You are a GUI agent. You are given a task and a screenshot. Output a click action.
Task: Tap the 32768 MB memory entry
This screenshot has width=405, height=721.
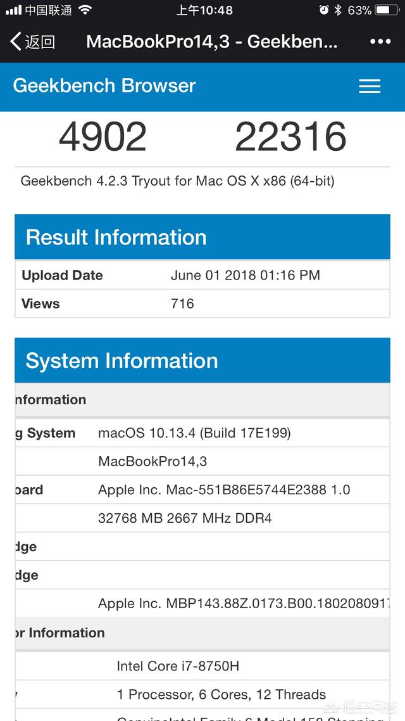tap(185, 518)
